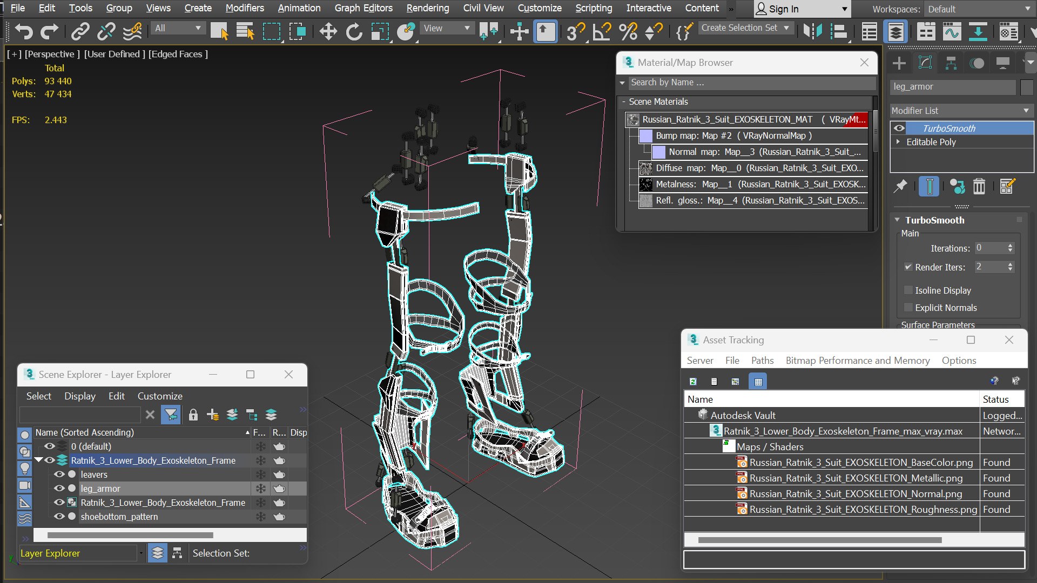This screenshot has height=583, width=1037.
Task: Toggle eye visibility for leavers layer
Action: (x=59, y=474)
